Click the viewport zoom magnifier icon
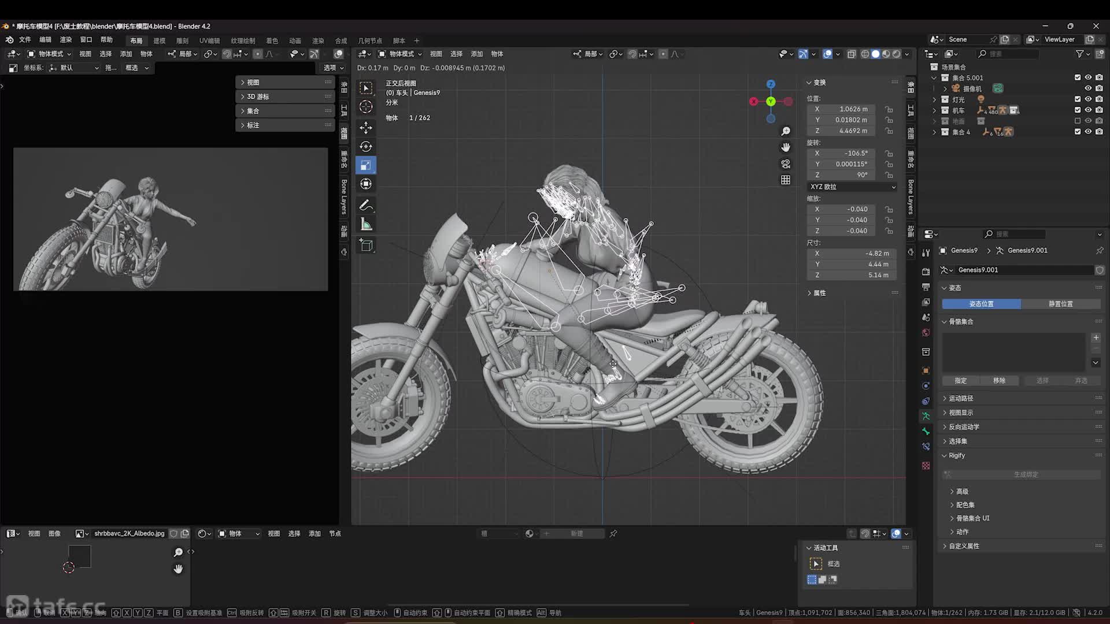Screen dimensions: 1110x624 coord(786,131)
